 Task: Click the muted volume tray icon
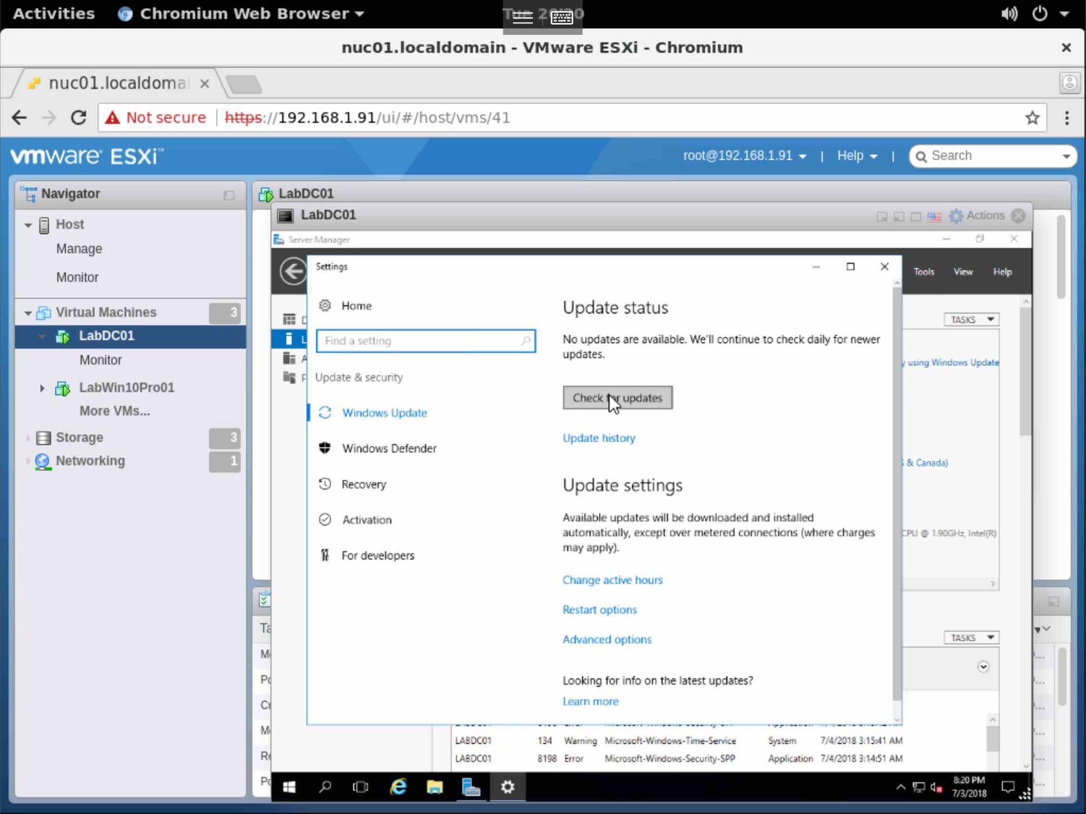936,787
